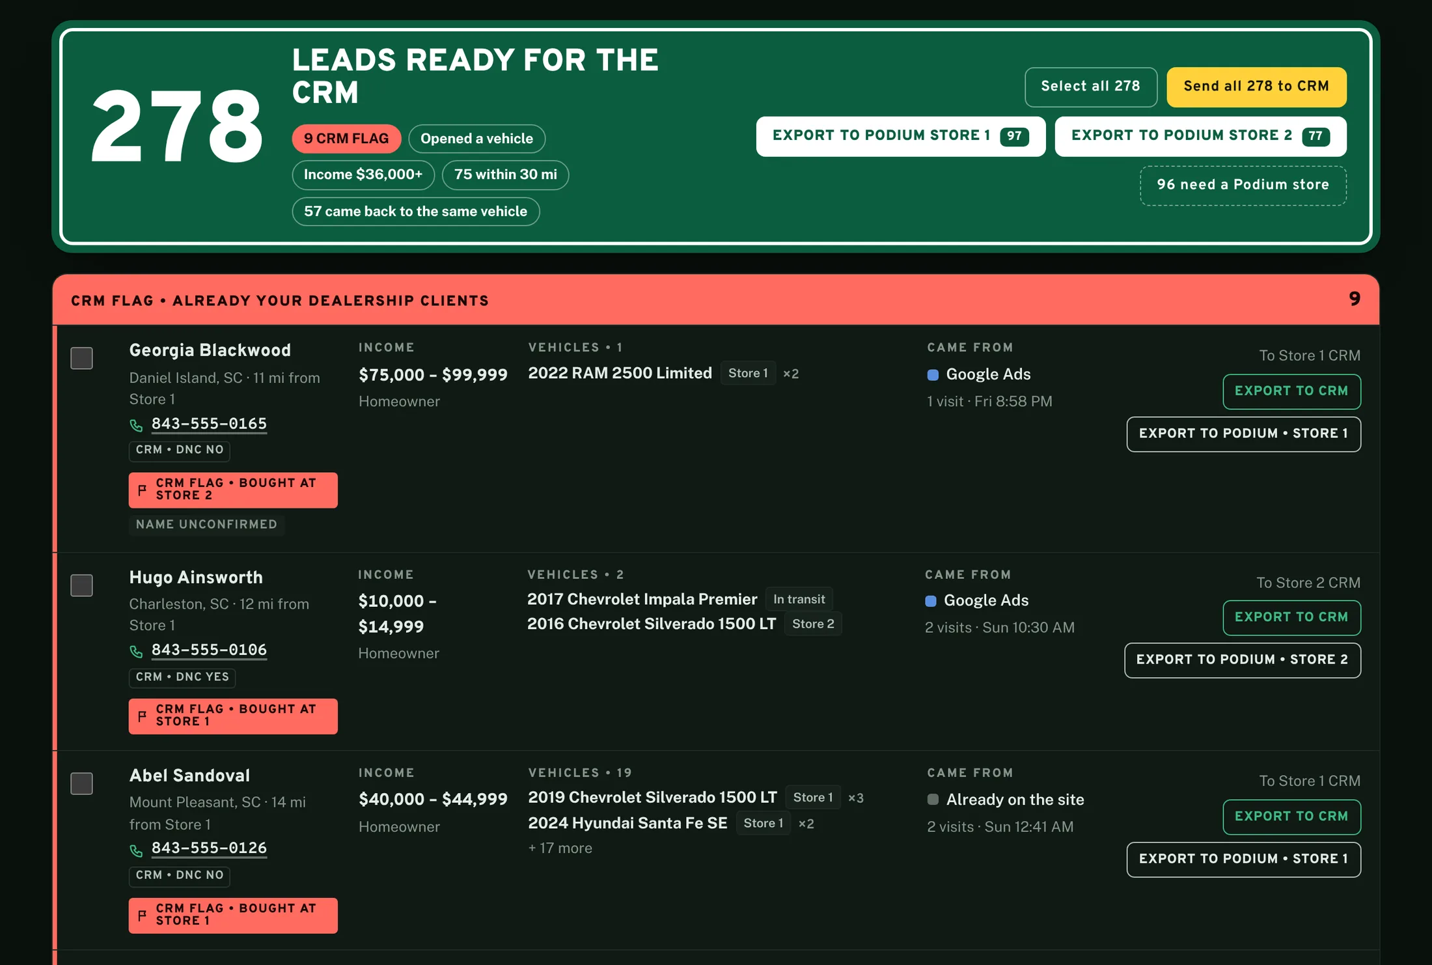The height and width of the screenshot is (965, 1432).
Task: Click the In transit tag on Impala
Action: [x=799, y=599]
